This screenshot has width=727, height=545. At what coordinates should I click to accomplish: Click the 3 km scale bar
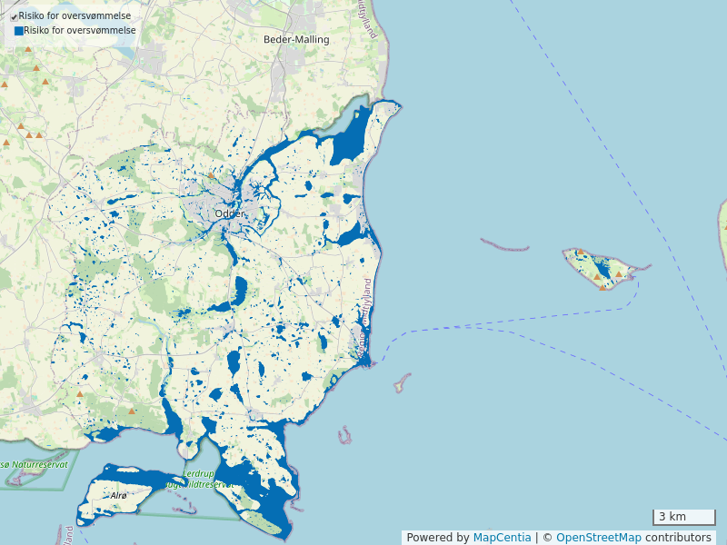click(683, 517)
